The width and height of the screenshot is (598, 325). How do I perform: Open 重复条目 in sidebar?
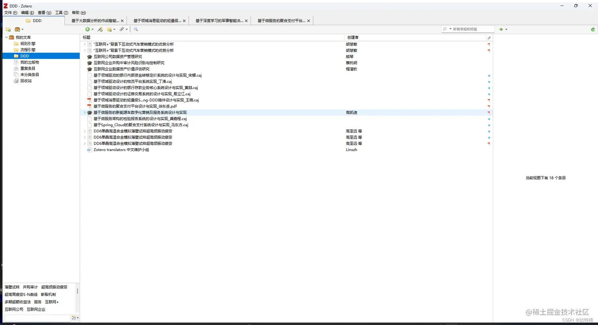pos(28,68)
